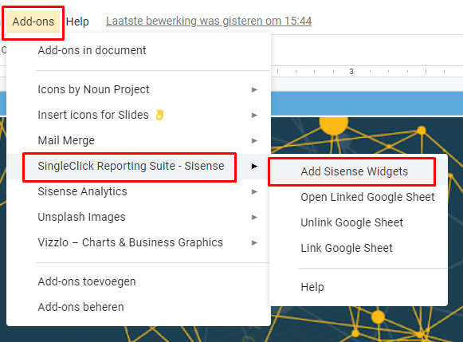Expand Mail Merge submenu arrow
463x342 pixels.
coord(254,140)
